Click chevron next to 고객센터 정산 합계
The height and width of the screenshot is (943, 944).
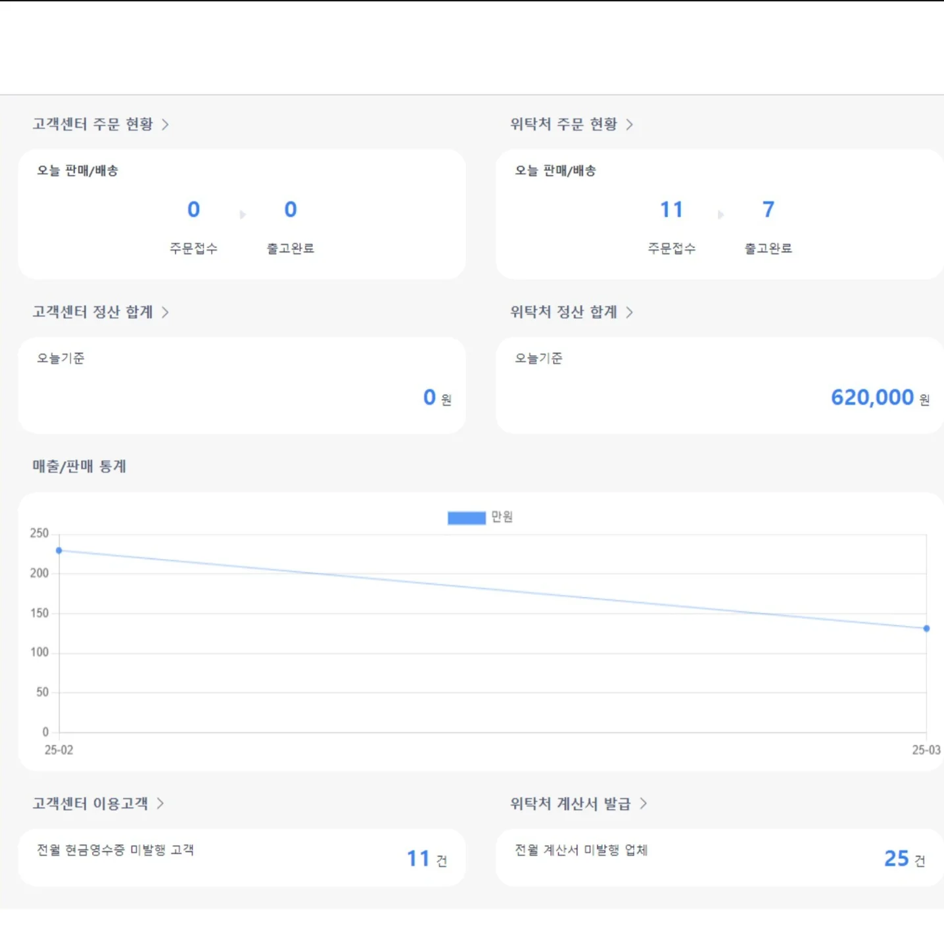(x=165, y=312)
